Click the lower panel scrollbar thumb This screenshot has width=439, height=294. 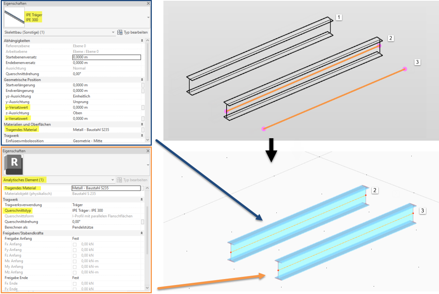tap(147, 230)
